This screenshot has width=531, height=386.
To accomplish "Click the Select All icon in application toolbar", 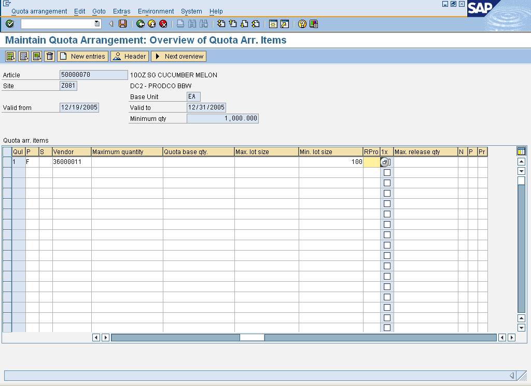I will tap(10, 56).
